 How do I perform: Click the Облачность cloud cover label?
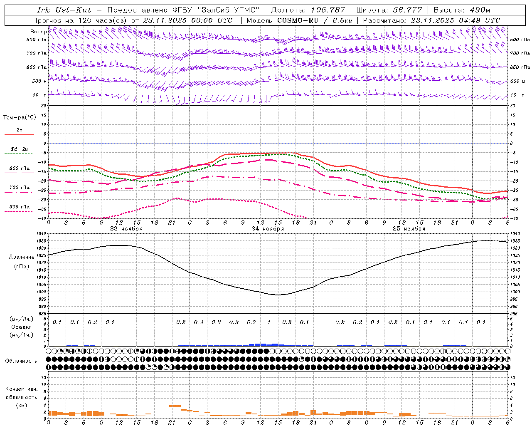click(x=21, y=361)
